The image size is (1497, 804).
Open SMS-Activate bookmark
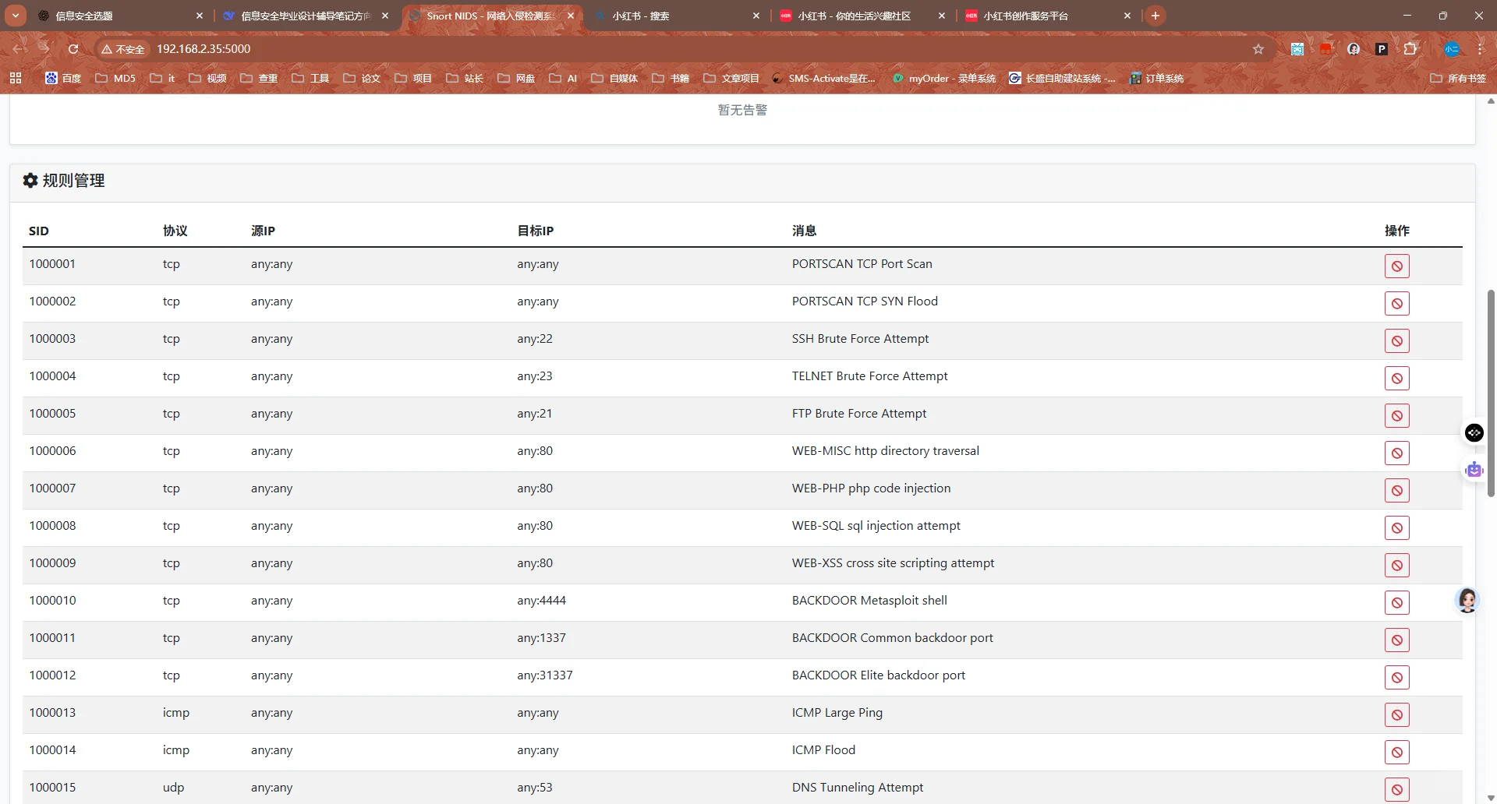click(824, 78)
